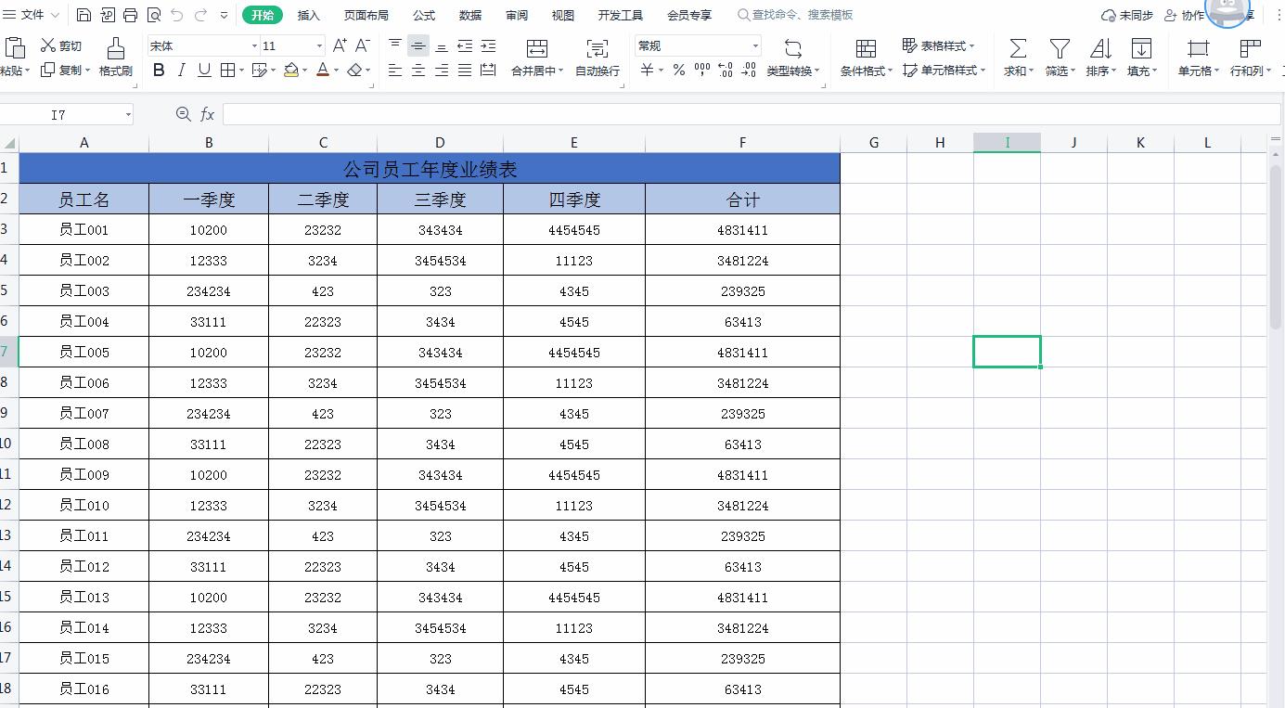The width and height of the screenshot is (1285, 708).
Task: Click the Redo arrow icon
Action: [x=201, y=15]
